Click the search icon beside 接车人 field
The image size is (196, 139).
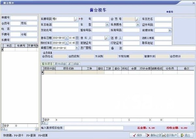coord(107,38)
